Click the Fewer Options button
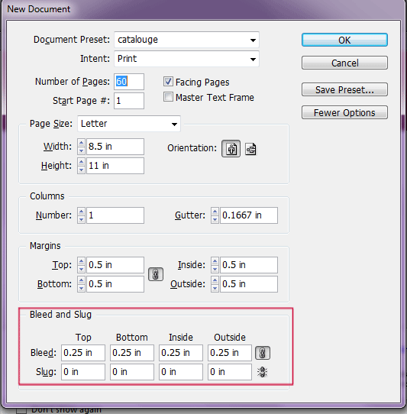Image resolution: width=407 pixels, height=414 pixels. click(344, 112)
